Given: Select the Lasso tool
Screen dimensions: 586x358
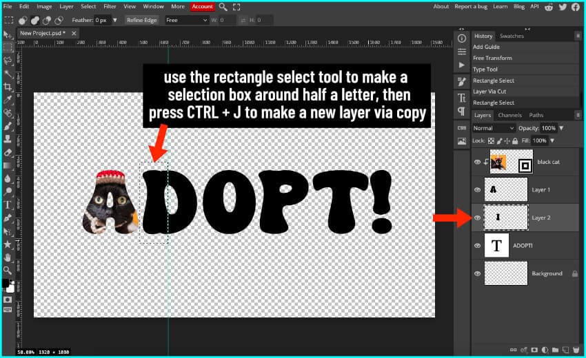Looking at the screenshot, I should click(8, 61).
